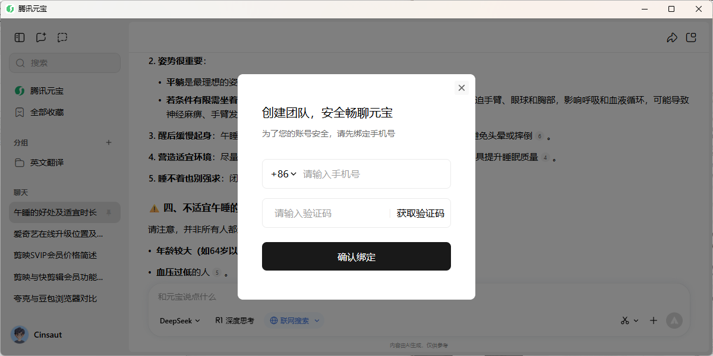Click the 腾讯元宝 logo in the title bar
The image size is (713, 356).
pos(10,9)
